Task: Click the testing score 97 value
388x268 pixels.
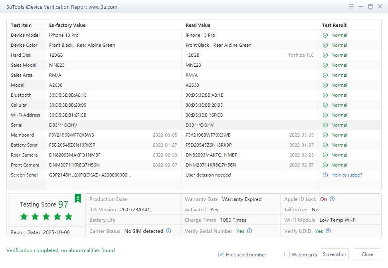Action: tap(63, 204)
